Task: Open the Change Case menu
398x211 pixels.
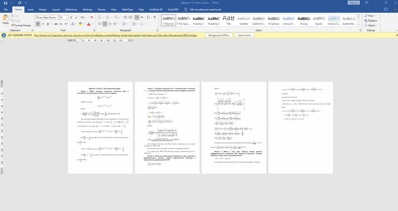Action: click(x=83, y=18)
